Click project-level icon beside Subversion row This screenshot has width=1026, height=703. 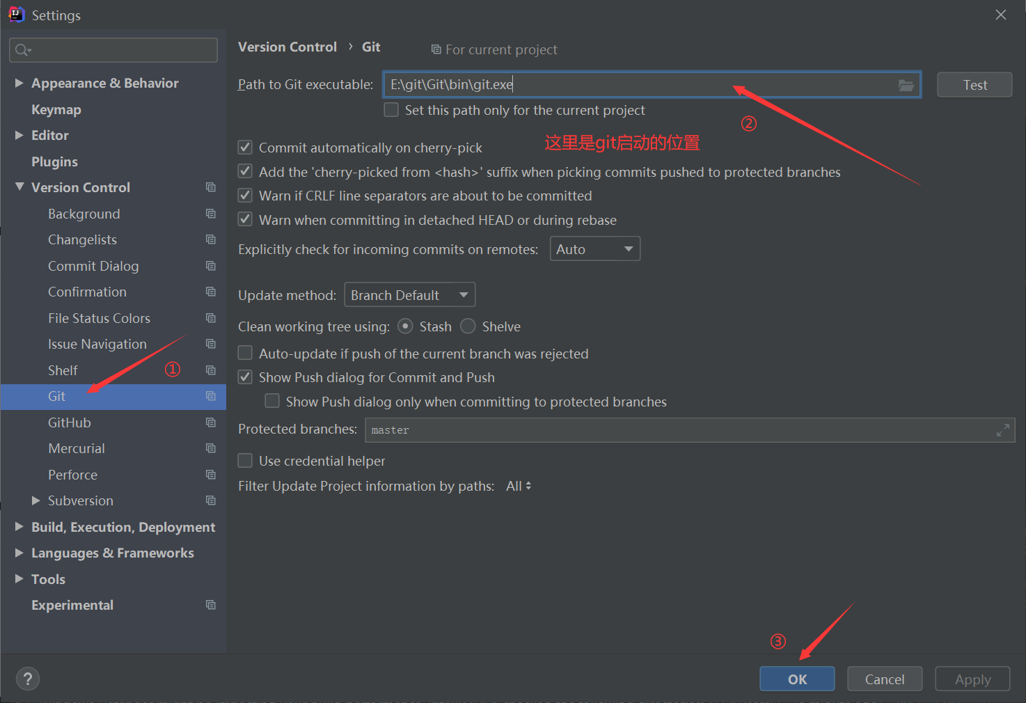click(211, 500)
